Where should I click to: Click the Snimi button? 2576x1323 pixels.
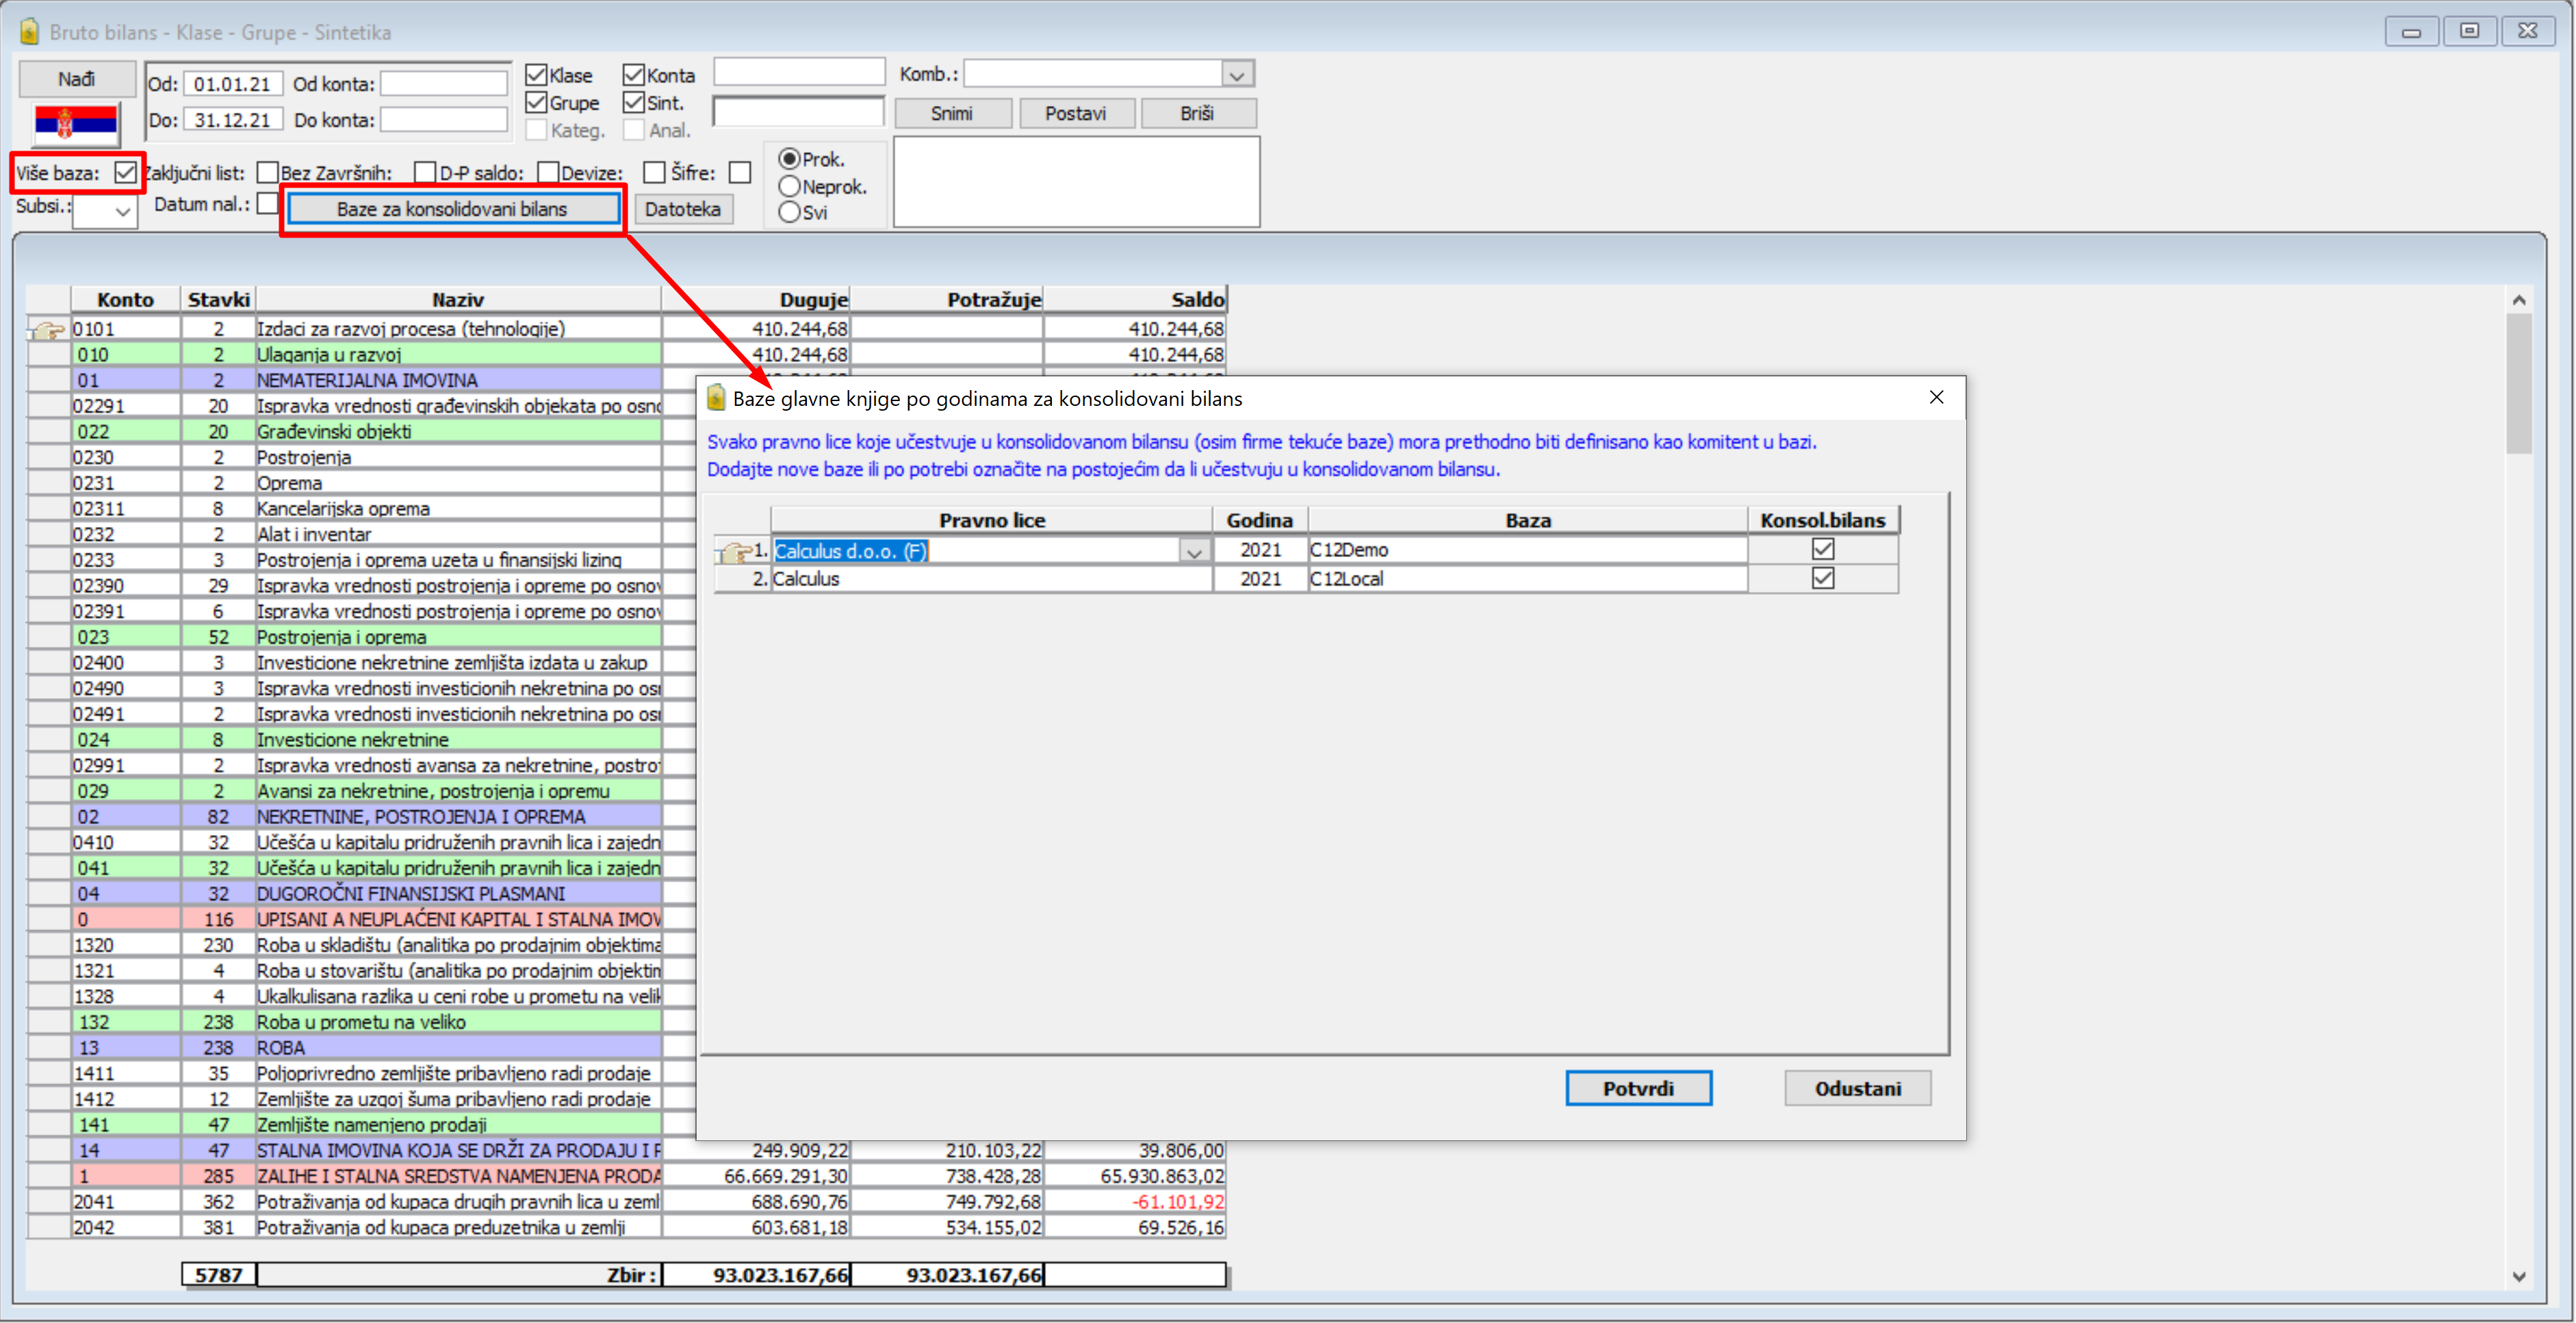tap(952, 113)
